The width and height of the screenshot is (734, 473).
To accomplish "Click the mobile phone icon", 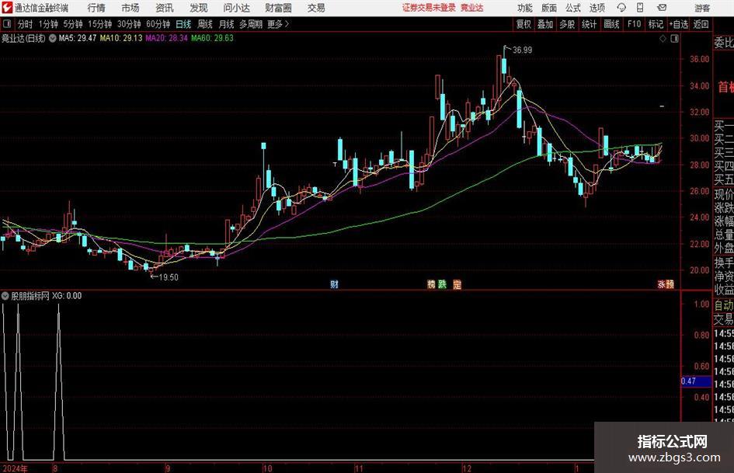I will click(640, 8).
